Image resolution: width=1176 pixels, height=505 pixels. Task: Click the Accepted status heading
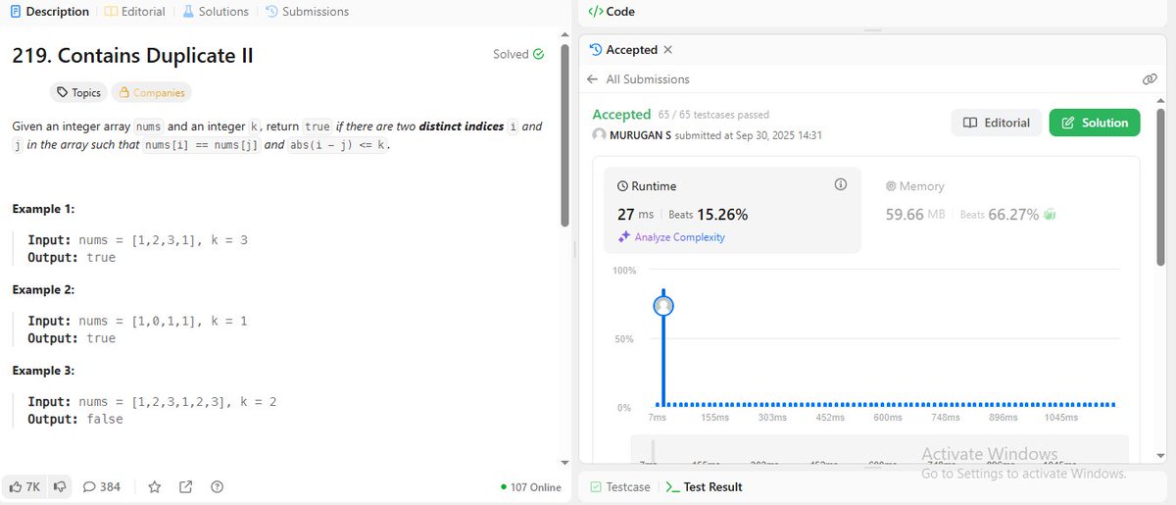[x=621, y=115]
